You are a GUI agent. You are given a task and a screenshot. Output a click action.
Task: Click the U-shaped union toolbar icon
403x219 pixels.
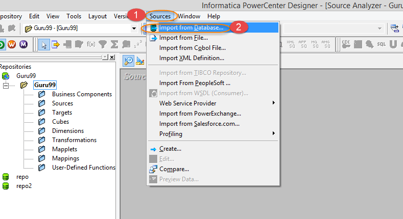(x=393, y=44)
